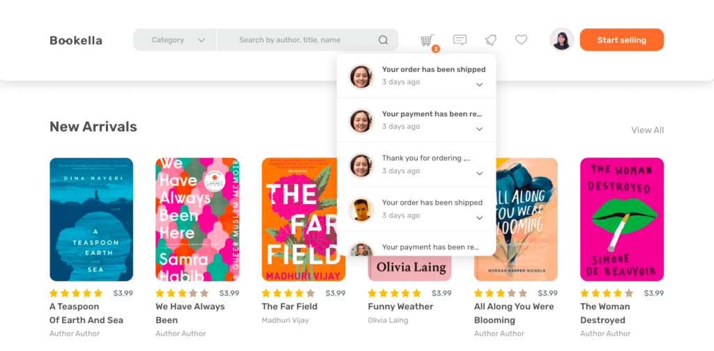Click the New Arrivals heading
The height and width of the screenshot is (351, 714).
pyautogui.click(x=93, y=127)
